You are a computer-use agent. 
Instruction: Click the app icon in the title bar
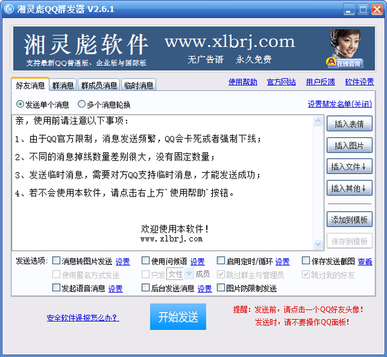pos(9,10)
